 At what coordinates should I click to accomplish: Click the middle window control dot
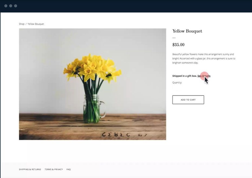(11, 6)
